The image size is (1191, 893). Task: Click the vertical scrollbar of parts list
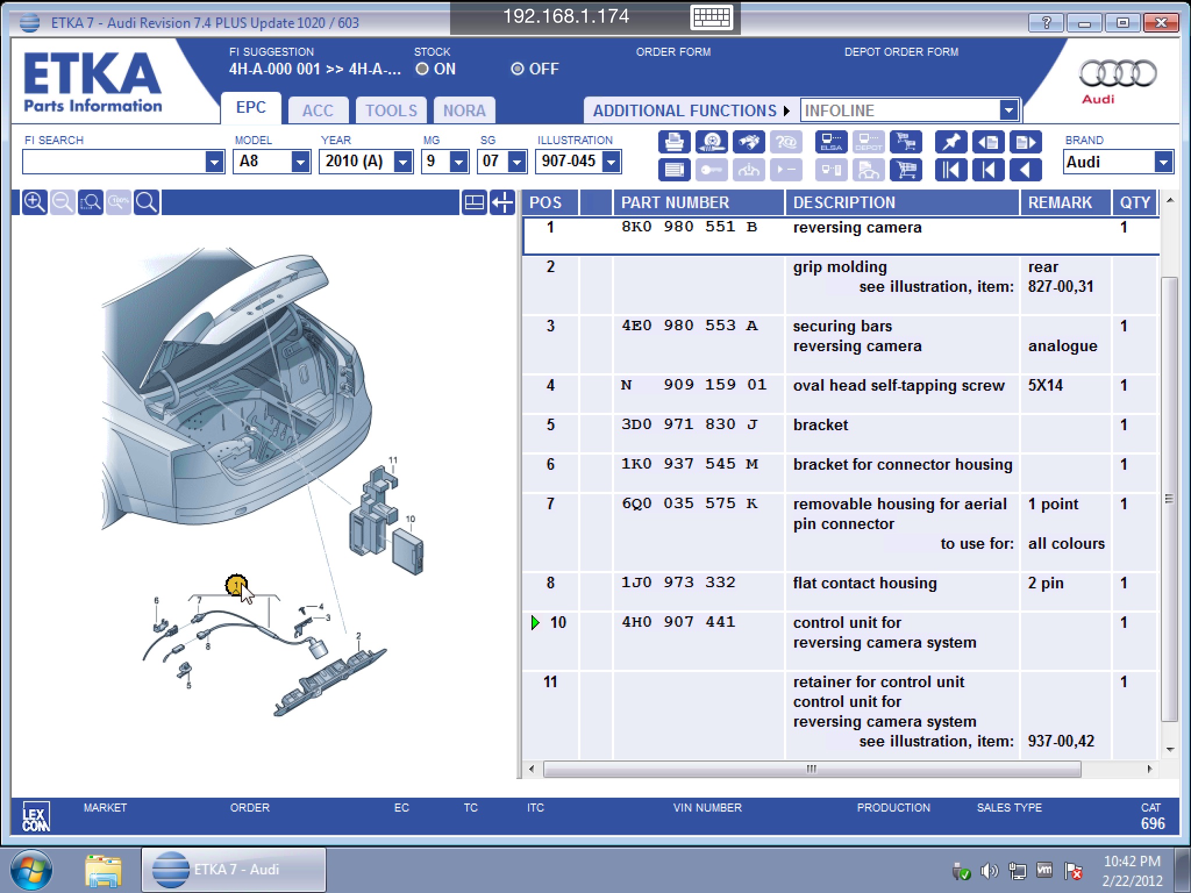click(1169, 499)
